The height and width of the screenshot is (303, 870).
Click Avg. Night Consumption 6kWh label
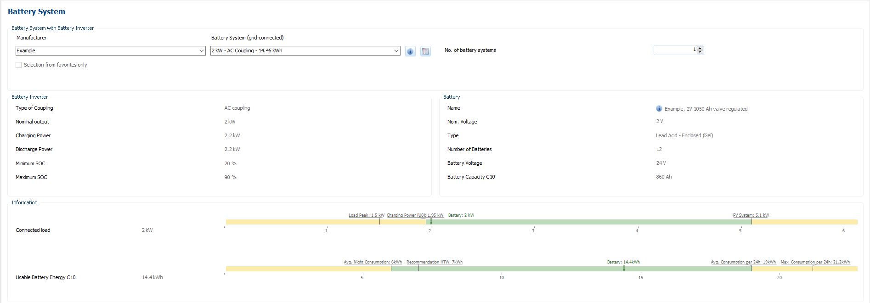(x=373, y=262)
